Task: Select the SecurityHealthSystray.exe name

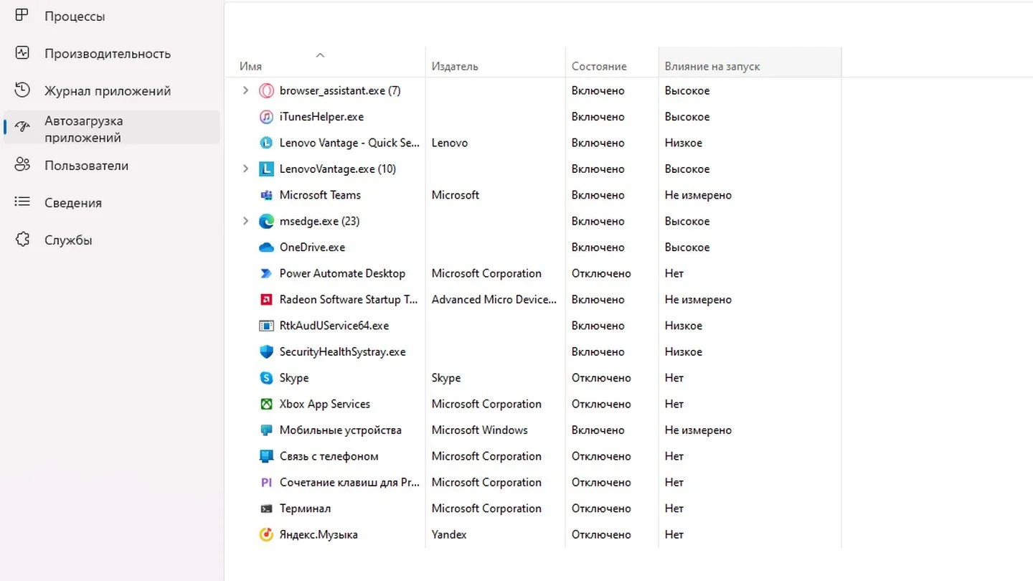Action: tap(343, 352)
